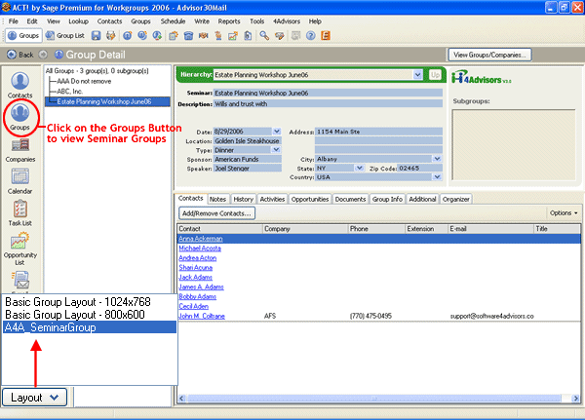Click the New Subgroup toolbar icon
The image size is (585, 420).
point(142,36)
